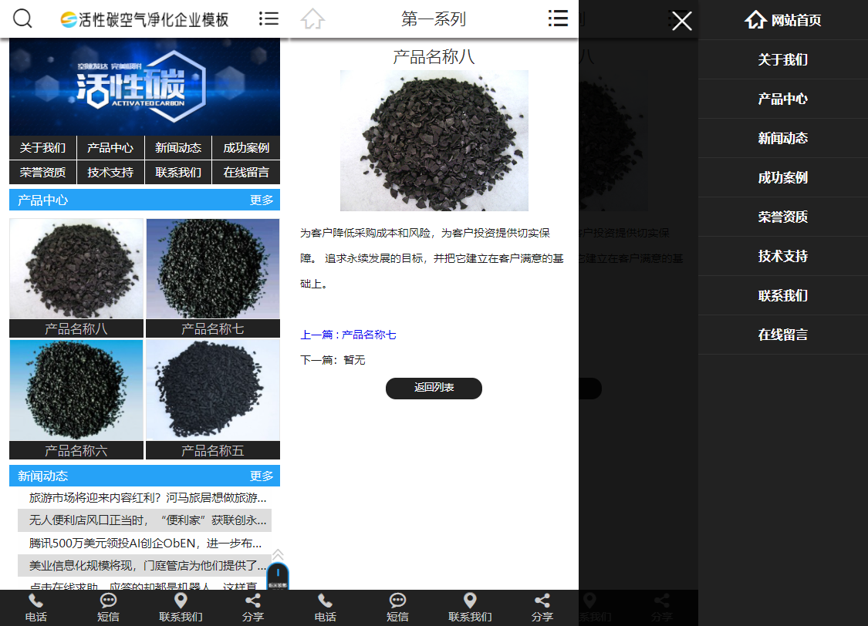Select 关于我们 in the banner nav grid

(42, 148)
